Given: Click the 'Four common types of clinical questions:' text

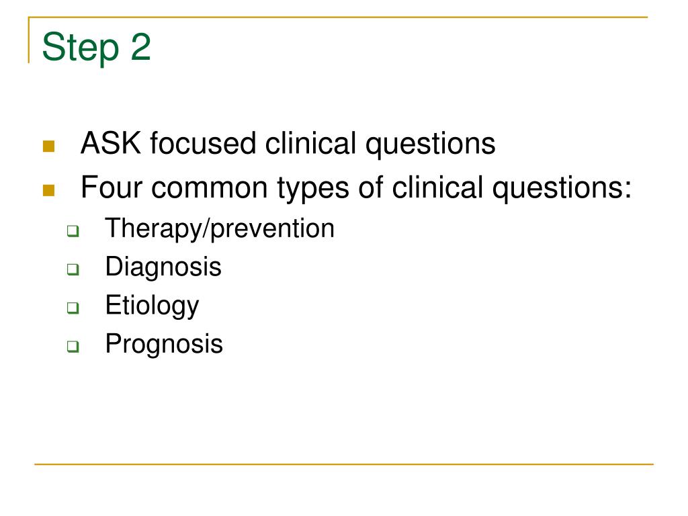Looking at the screenshot, I should [x=356, y=188].
